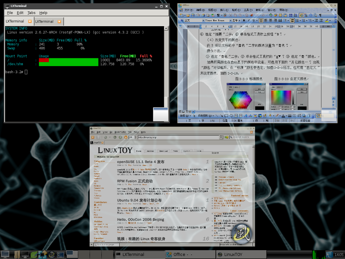Click the LXTerminal vertical scrollbar up arrow
Screen dimensions: 345x259
point(166,28)
